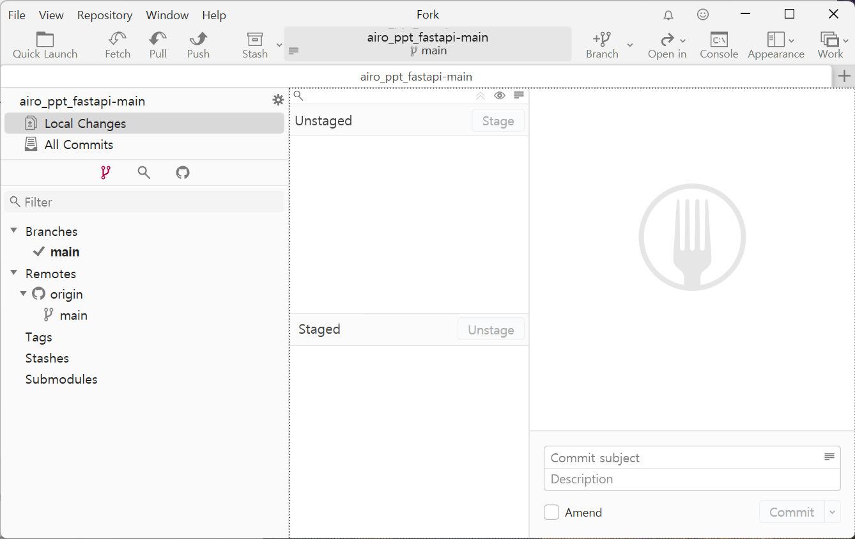
Task: Click the collapse-all double chevron icon
Action: (481, 96)
